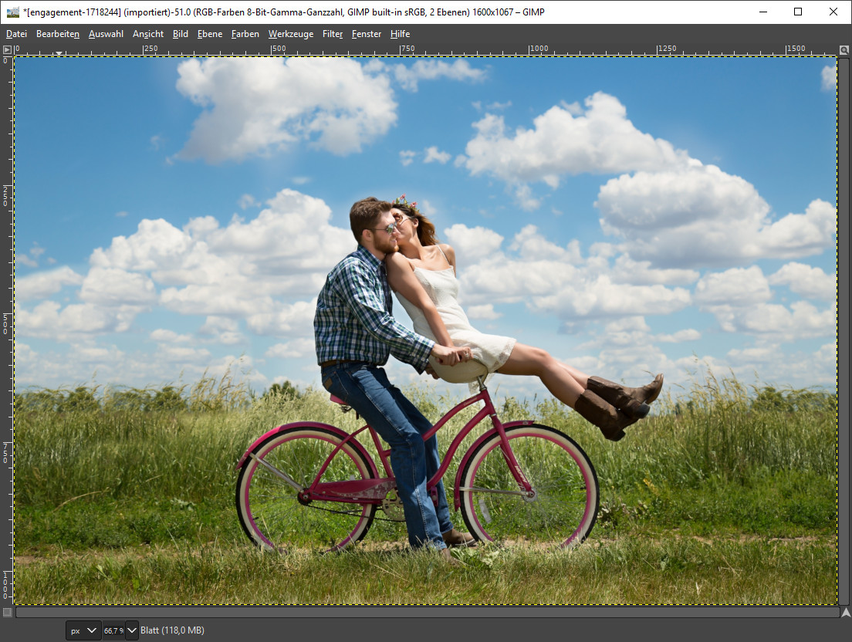Screen dimensions: 852x642
Task: Open the Ansicht menu
Action: click(x=147, y=34)
